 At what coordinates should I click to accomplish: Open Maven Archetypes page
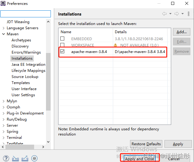coord(21,40)
